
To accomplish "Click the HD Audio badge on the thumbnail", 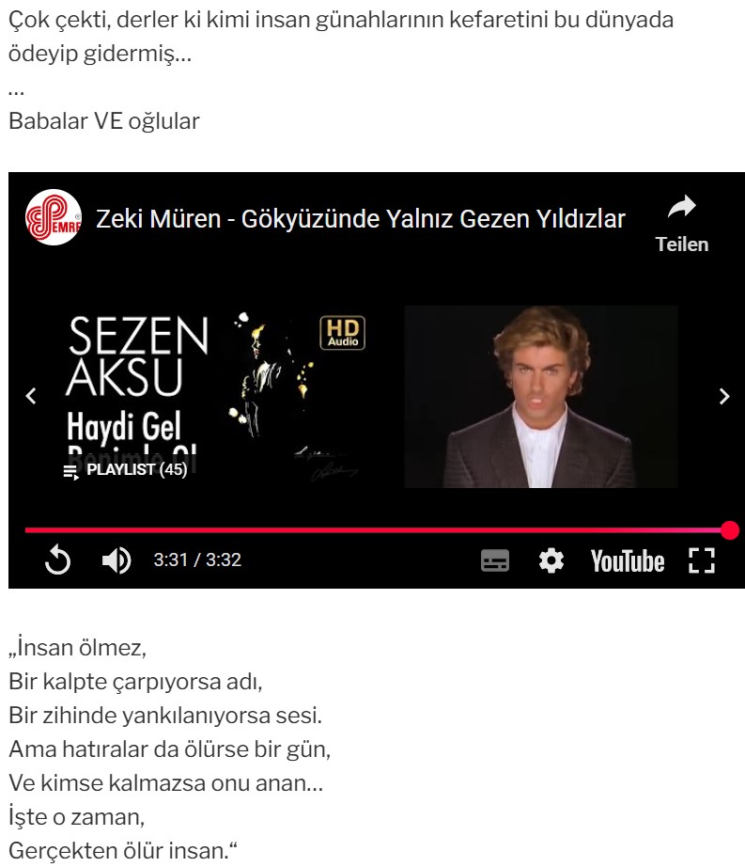I will [x=342, y=332].
